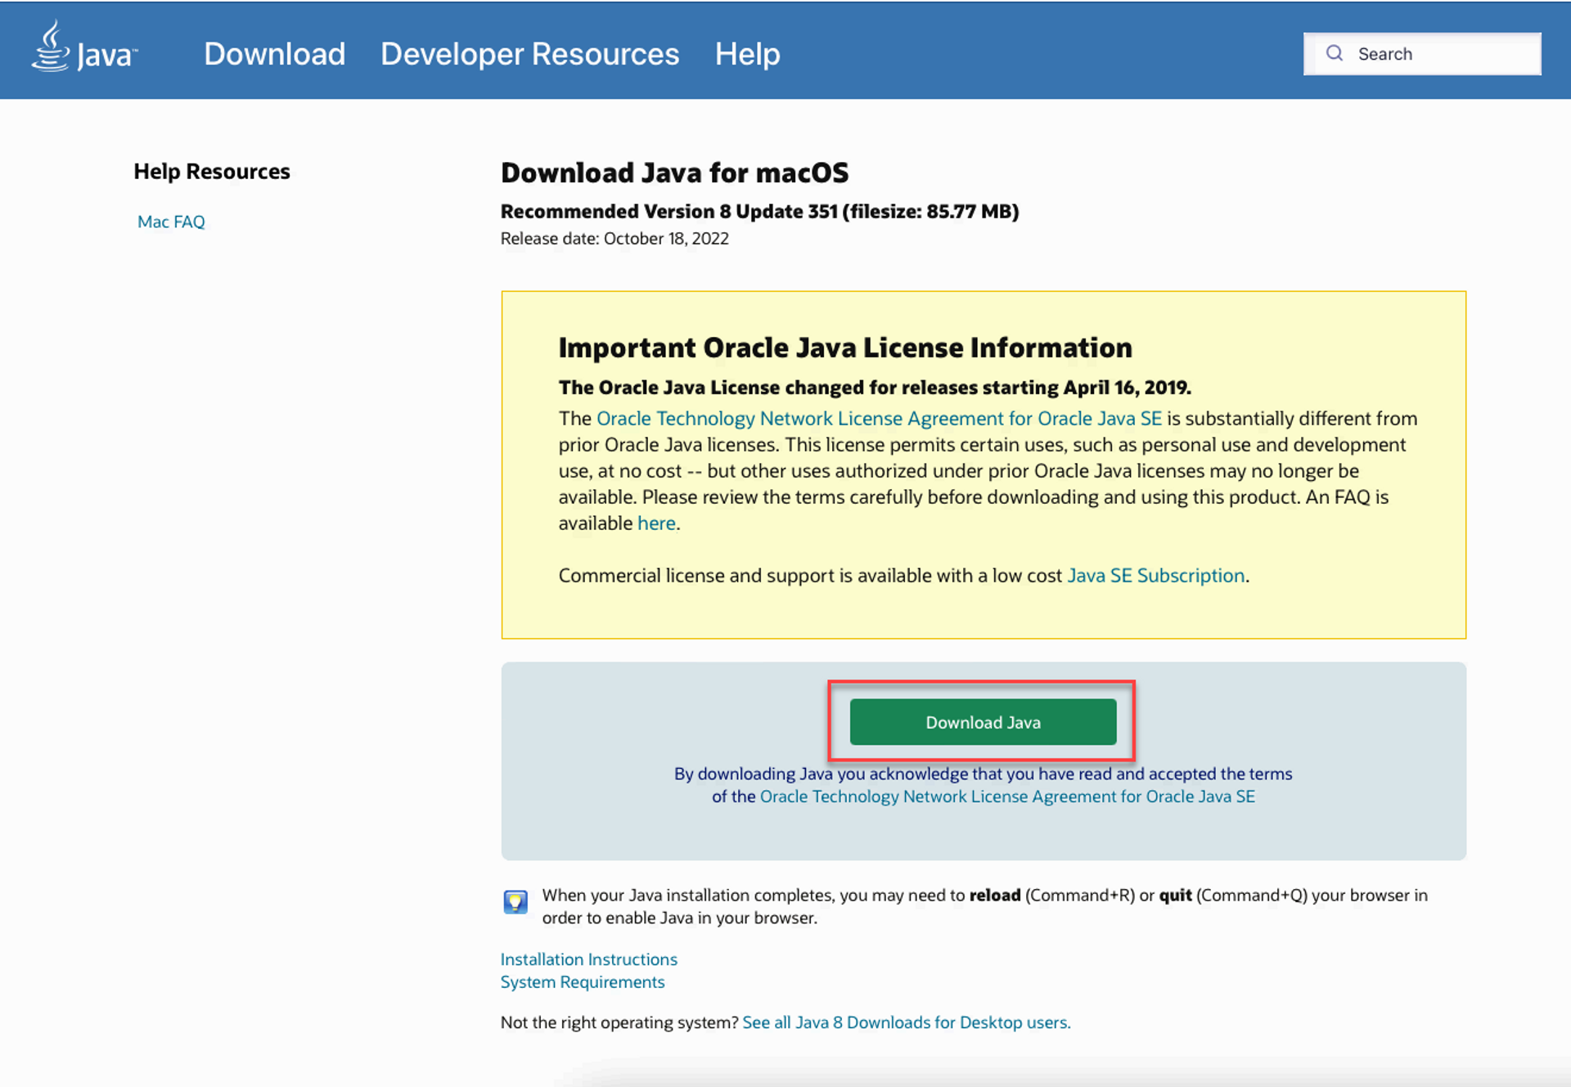Click the 'Not the right operating system?' text
Image resolution: width=1571 pixels, height=1087 pixels.
[619, 1022]
